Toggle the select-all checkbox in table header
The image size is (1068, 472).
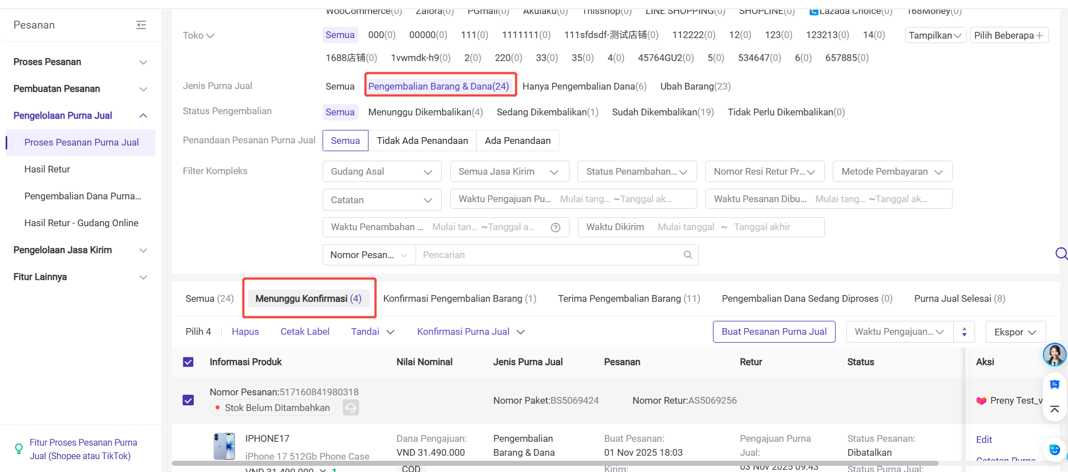(188, 362)
